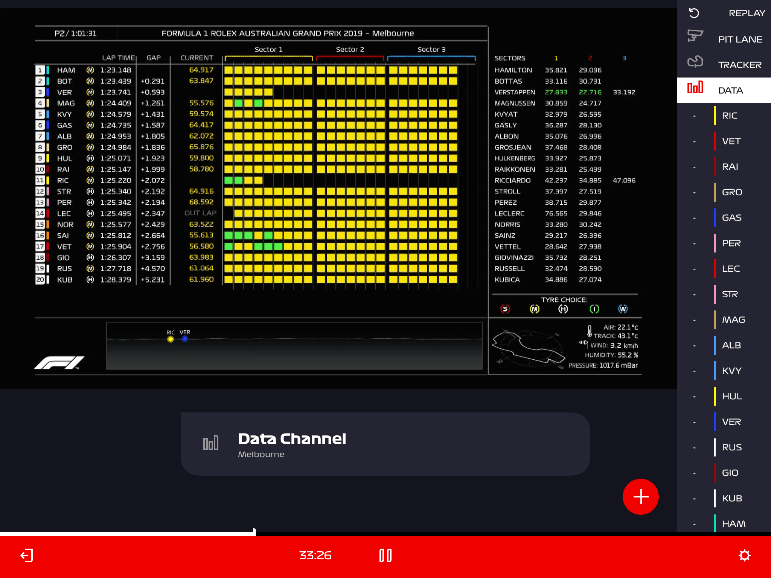The width and height of the screenshot is (771, 578).
Task: Click the TRACK: 43.1°c reading
Action: click(x=616, y=336)
